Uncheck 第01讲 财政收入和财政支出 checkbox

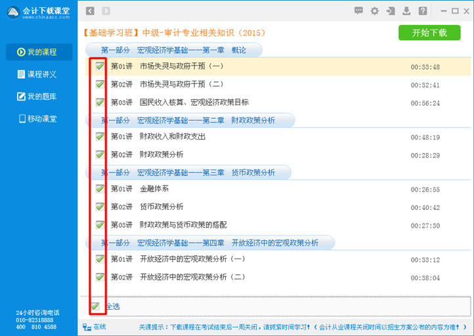point(100,136)
